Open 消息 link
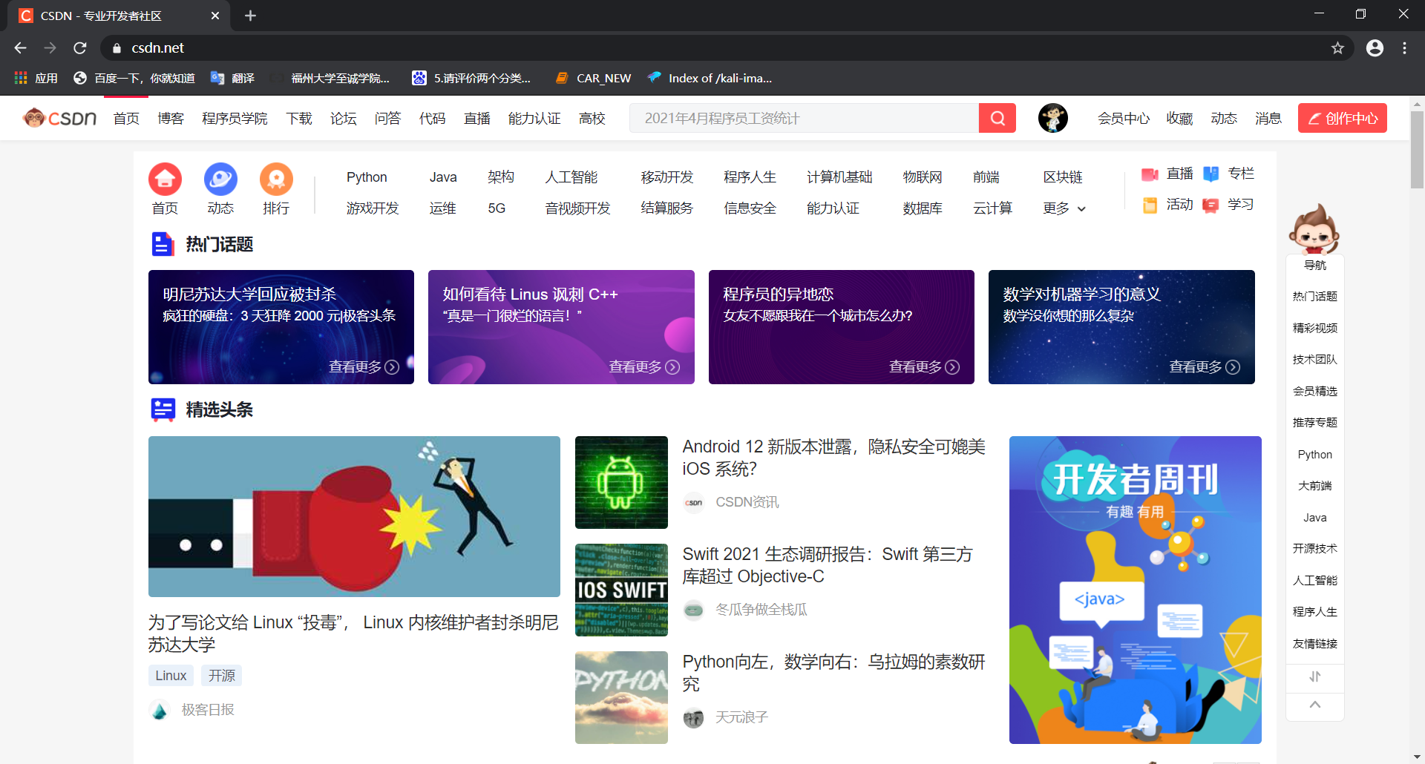 click(x=1268, y=118)
